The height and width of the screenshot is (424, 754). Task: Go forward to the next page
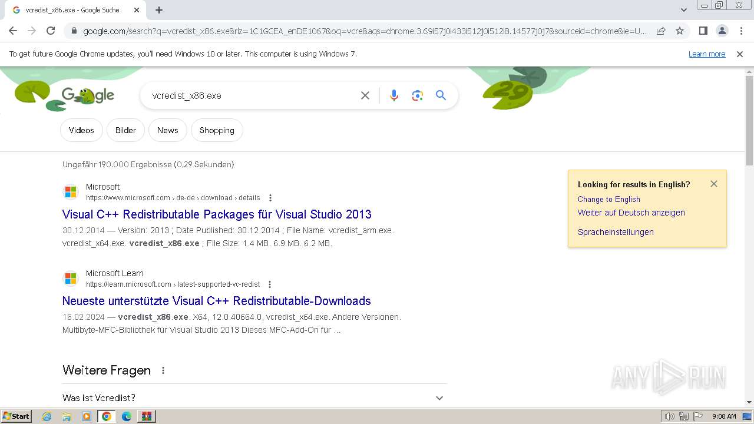[32, 31]
